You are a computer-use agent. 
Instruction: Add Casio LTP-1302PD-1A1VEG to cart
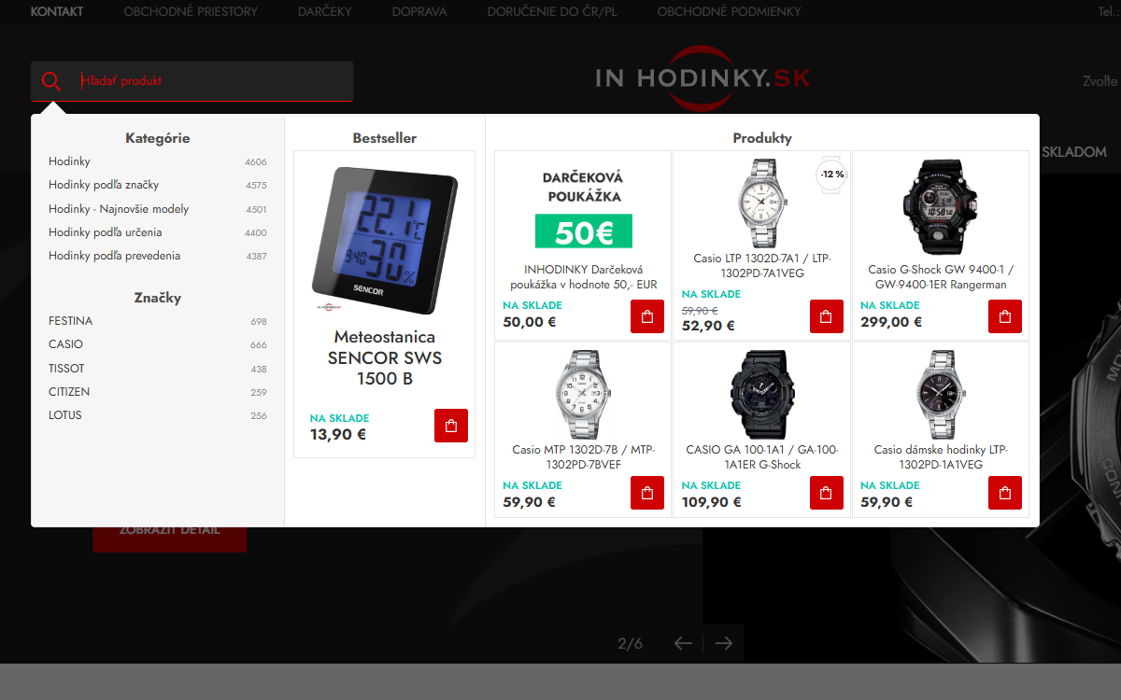(1005, 493)
